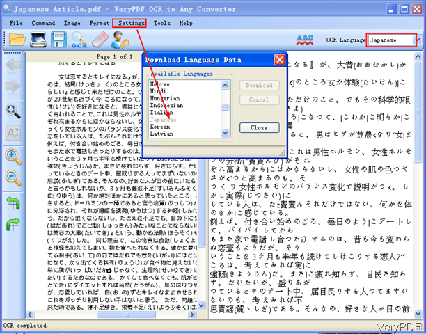
Task: Maximize the VeryPDF window
Action: 404,10
